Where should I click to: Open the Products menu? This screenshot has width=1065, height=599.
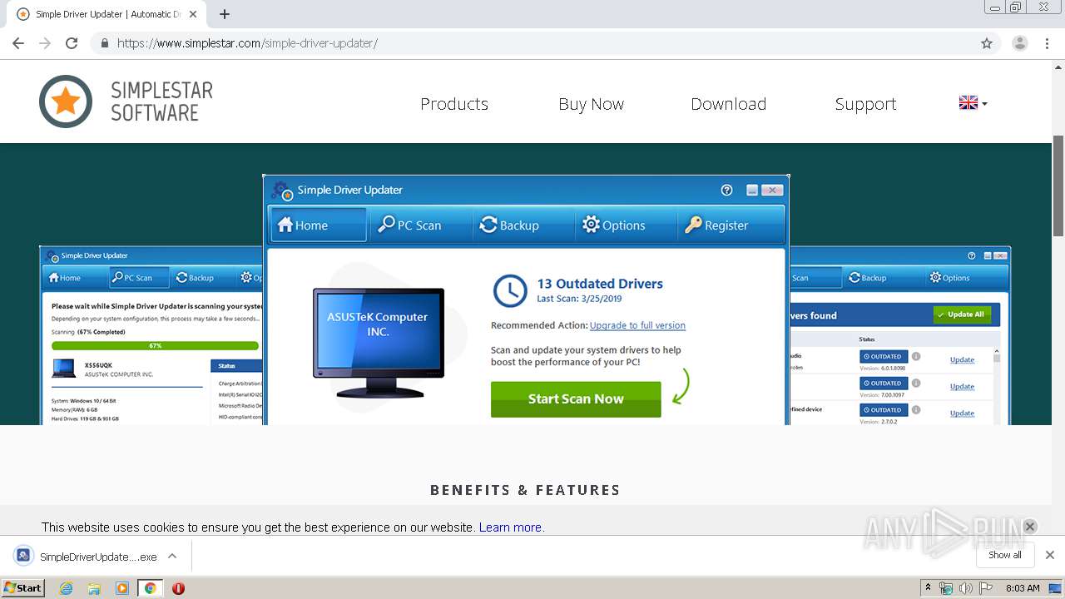(x=454, y=104)
